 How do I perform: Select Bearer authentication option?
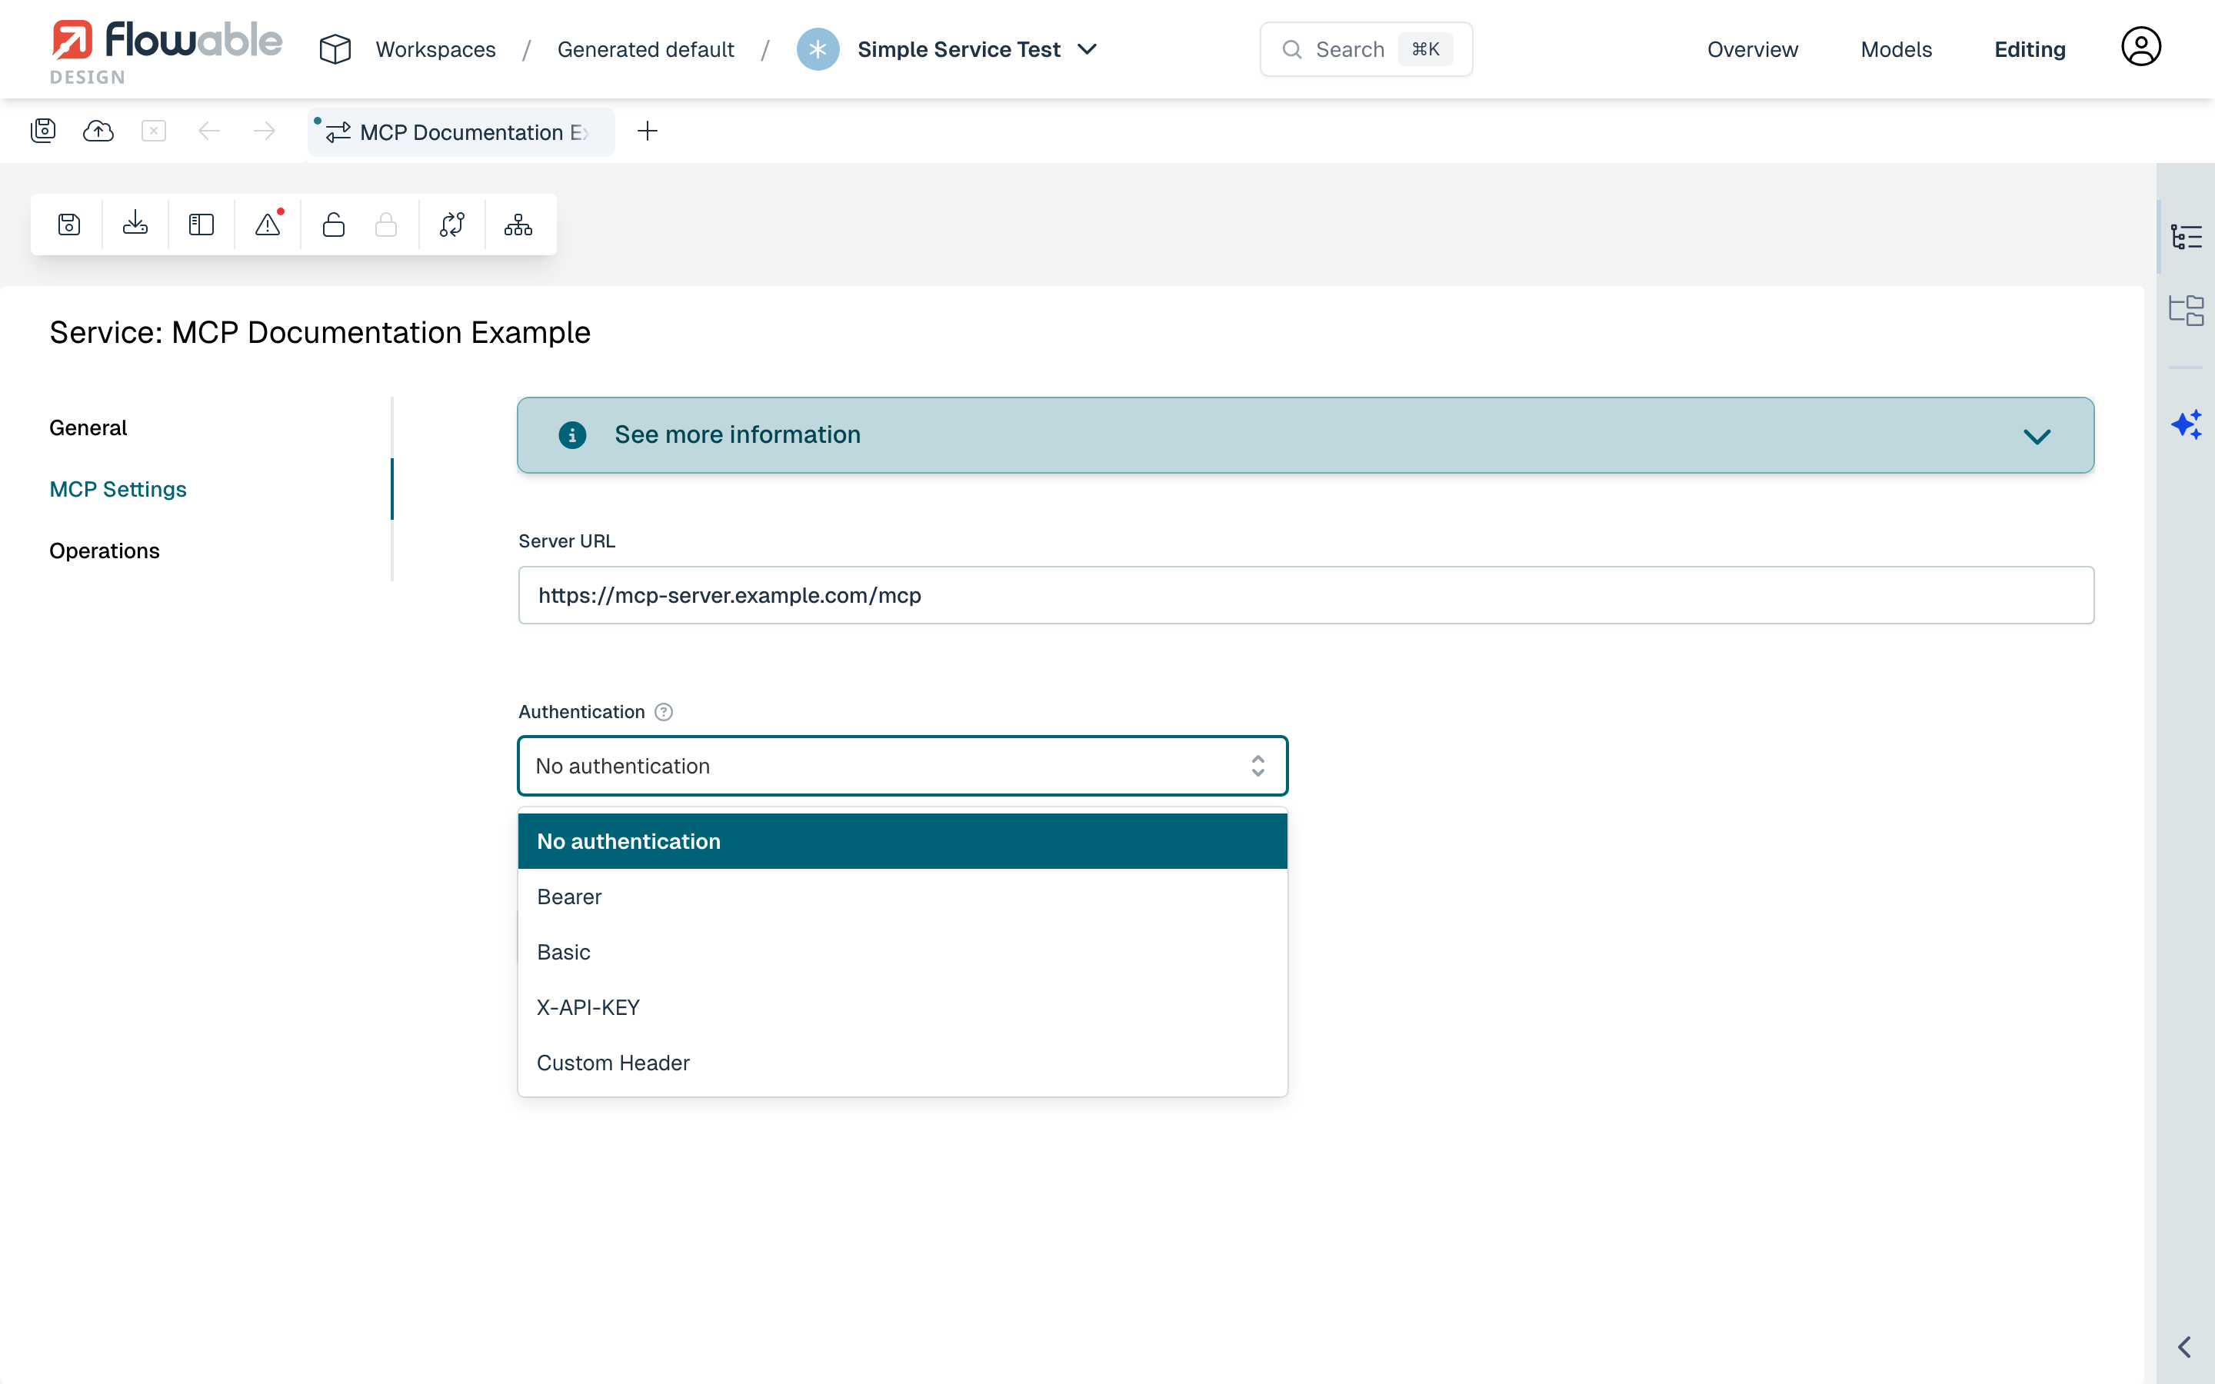pyautogui.click(x=568, y=896)
